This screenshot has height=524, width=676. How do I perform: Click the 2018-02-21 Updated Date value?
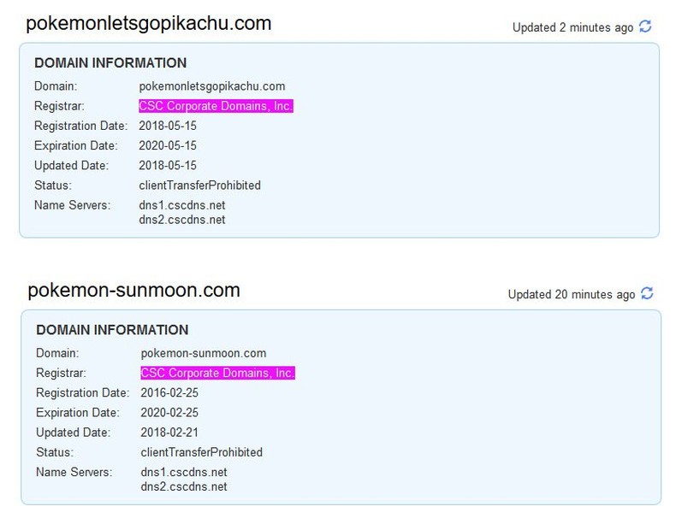pos(168,432)
